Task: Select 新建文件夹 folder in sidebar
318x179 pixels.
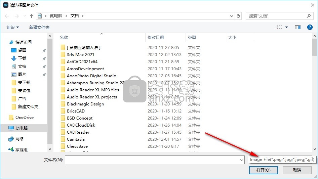Action: point(28,107)
